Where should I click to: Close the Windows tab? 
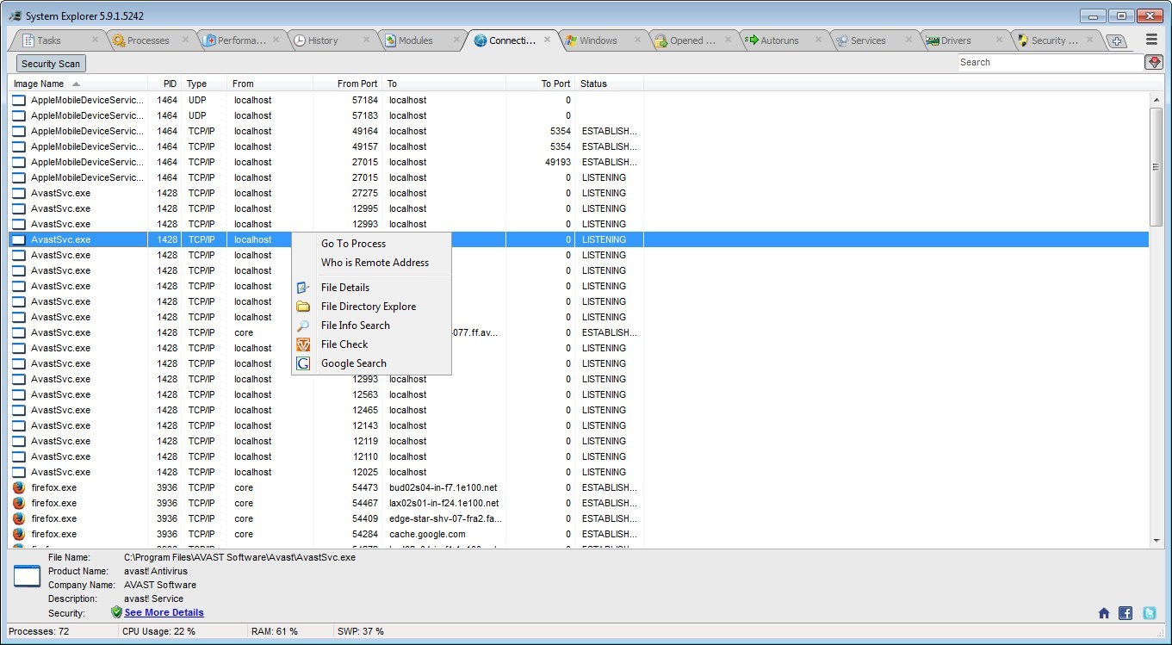point(638,40)
